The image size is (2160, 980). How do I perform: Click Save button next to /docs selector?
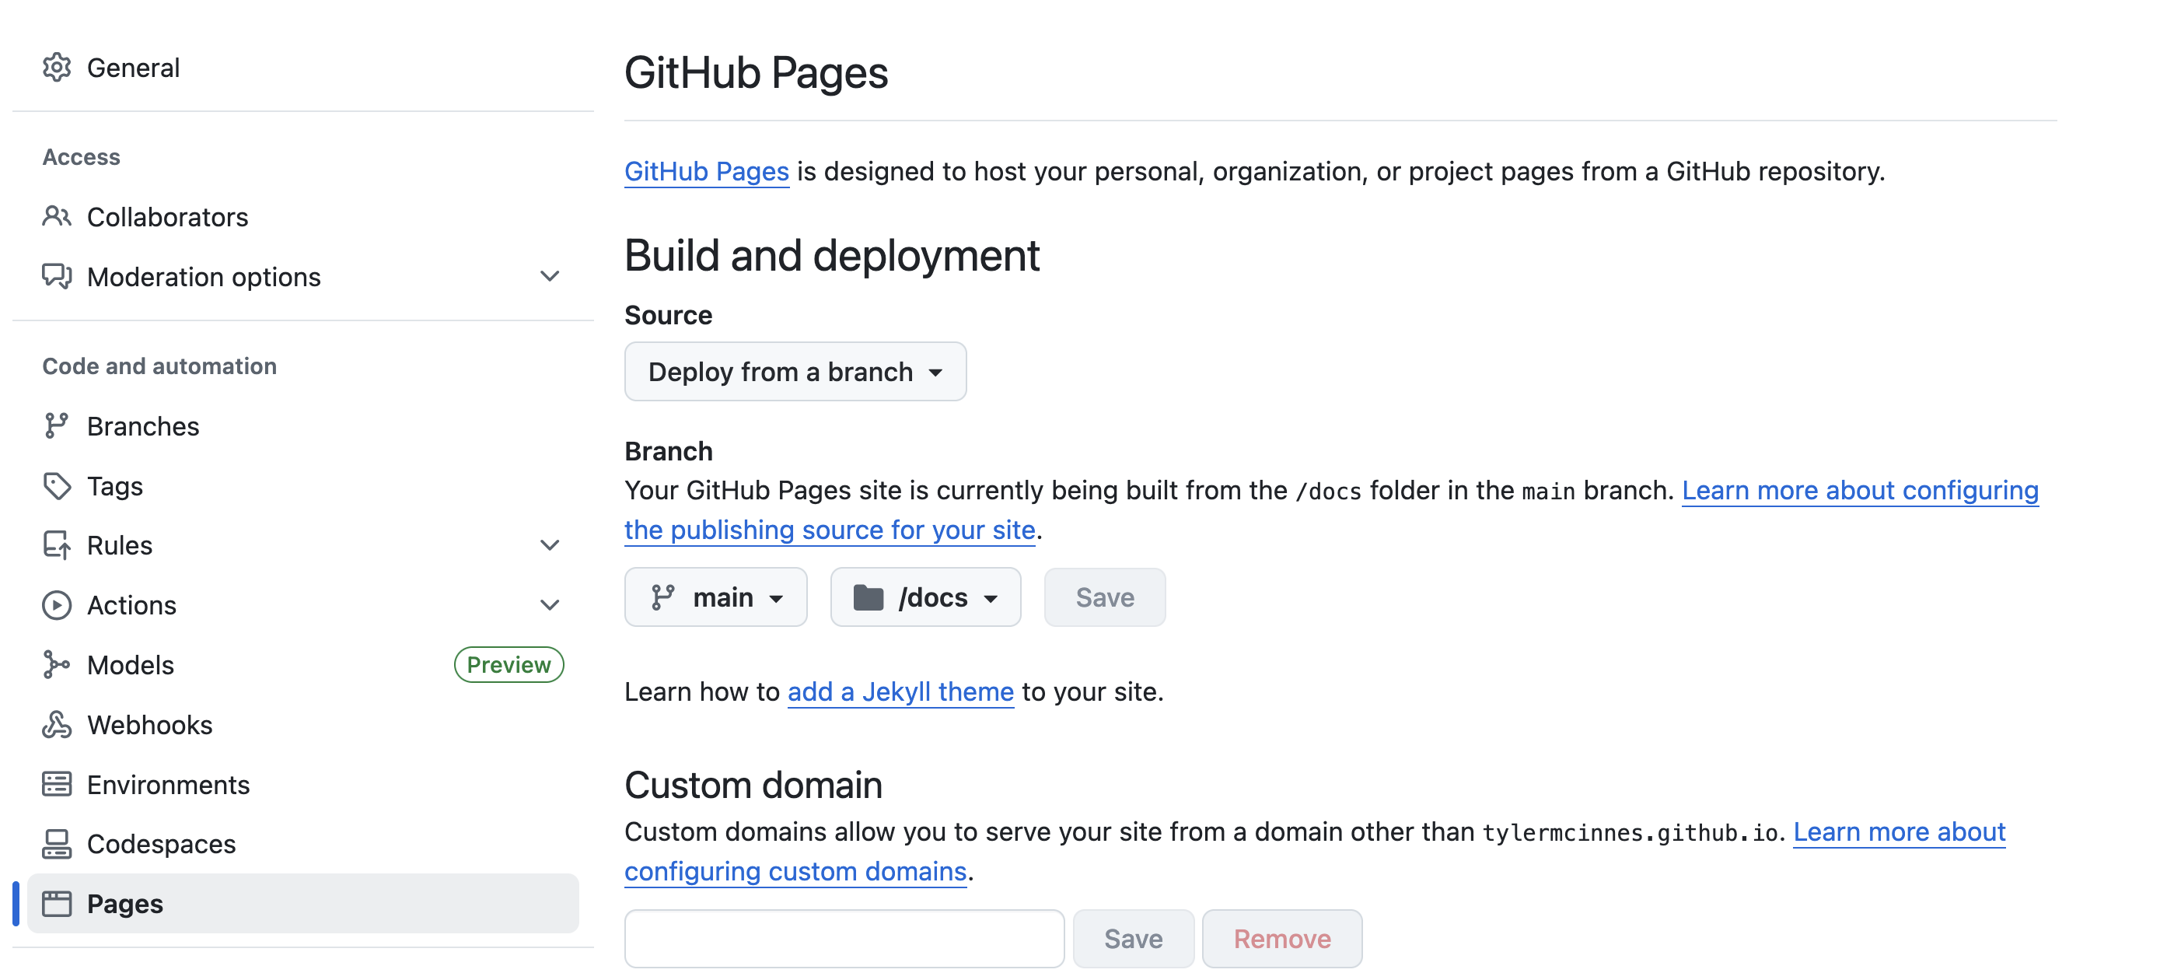click(x=1104, y=597)
